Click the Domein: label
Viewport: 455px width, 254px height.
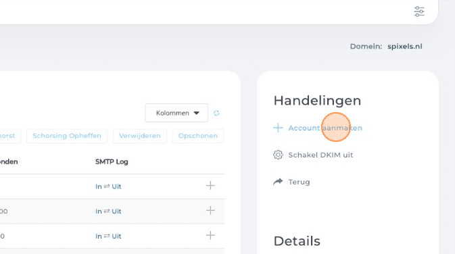coord(366,47)
